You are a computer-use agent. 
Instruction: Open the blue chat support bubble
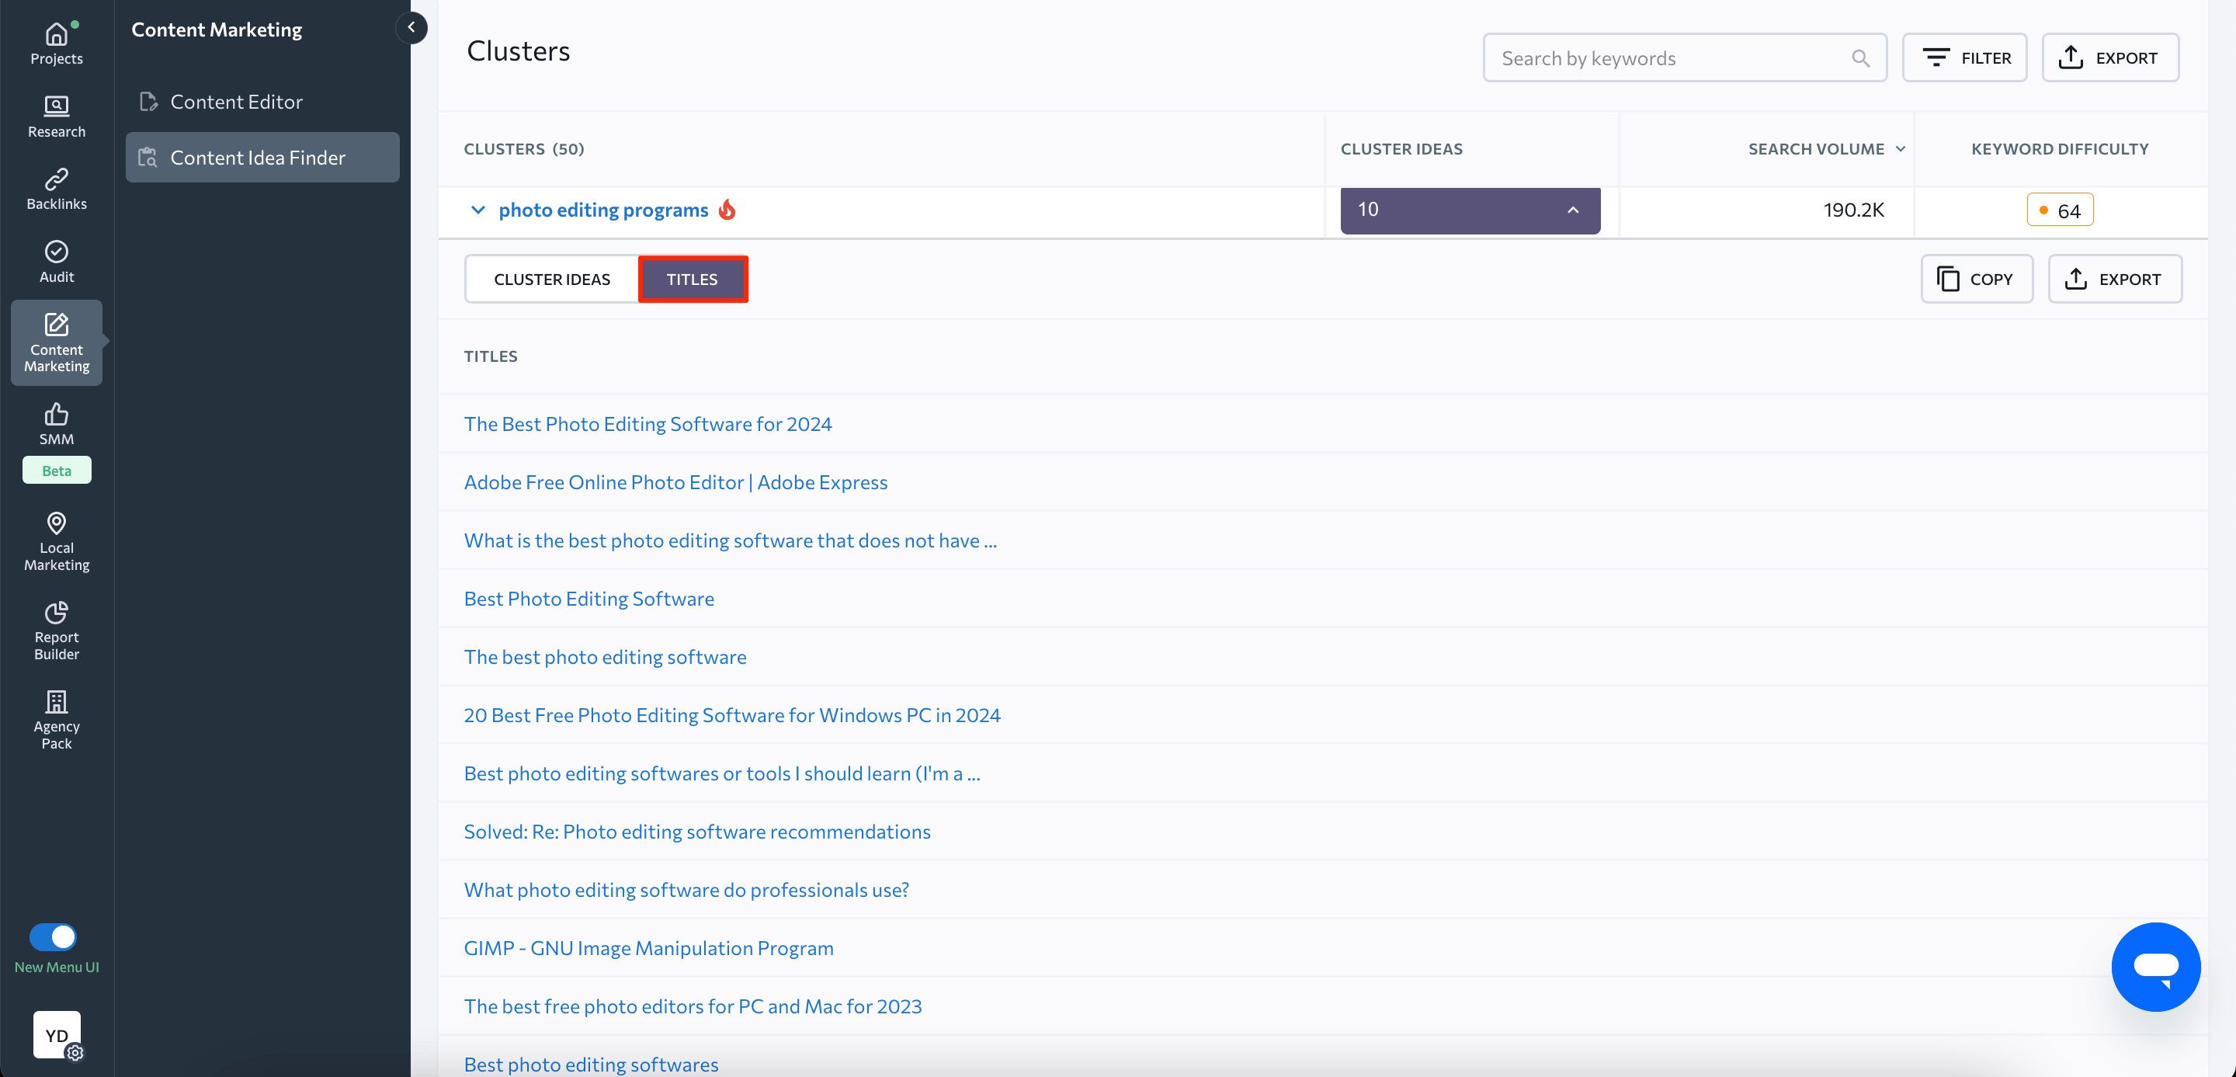(x=2155, y=966)
